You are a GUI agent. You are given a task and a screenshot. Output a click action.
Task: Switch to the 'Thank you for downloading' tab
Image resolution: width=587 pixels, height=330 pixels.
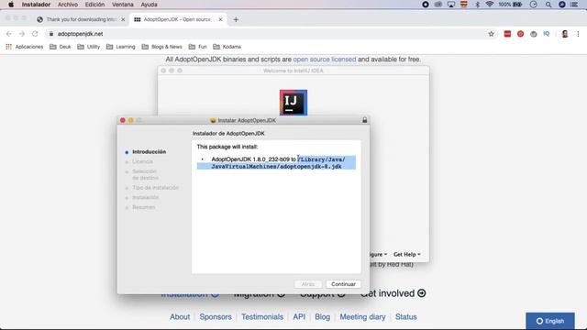tap(81, 19)
